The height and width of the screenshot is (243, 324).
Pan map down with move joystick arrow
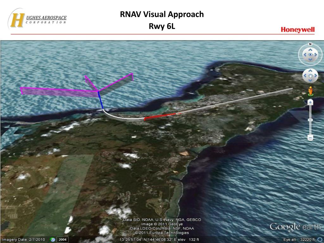[x=310, y=80]
